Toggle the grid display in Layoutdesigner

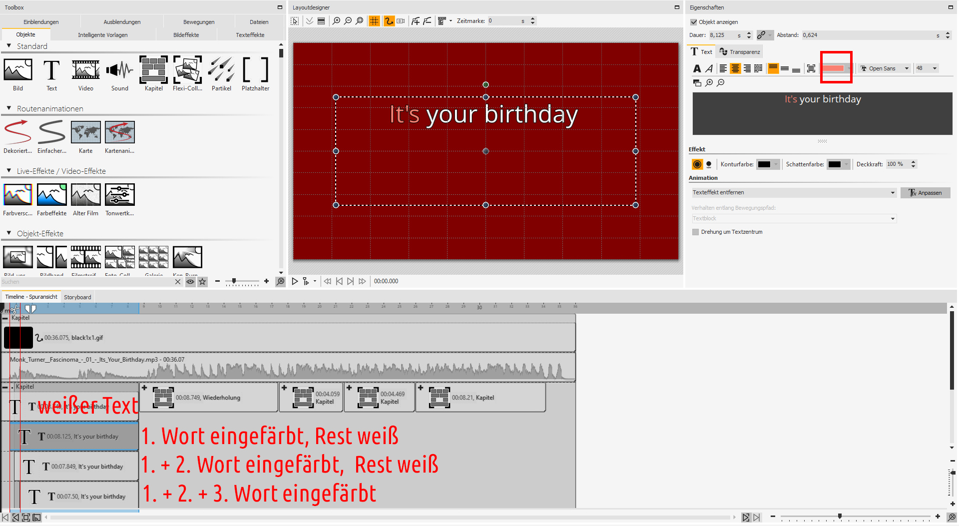pyautogui.click(x=374, y=21)
